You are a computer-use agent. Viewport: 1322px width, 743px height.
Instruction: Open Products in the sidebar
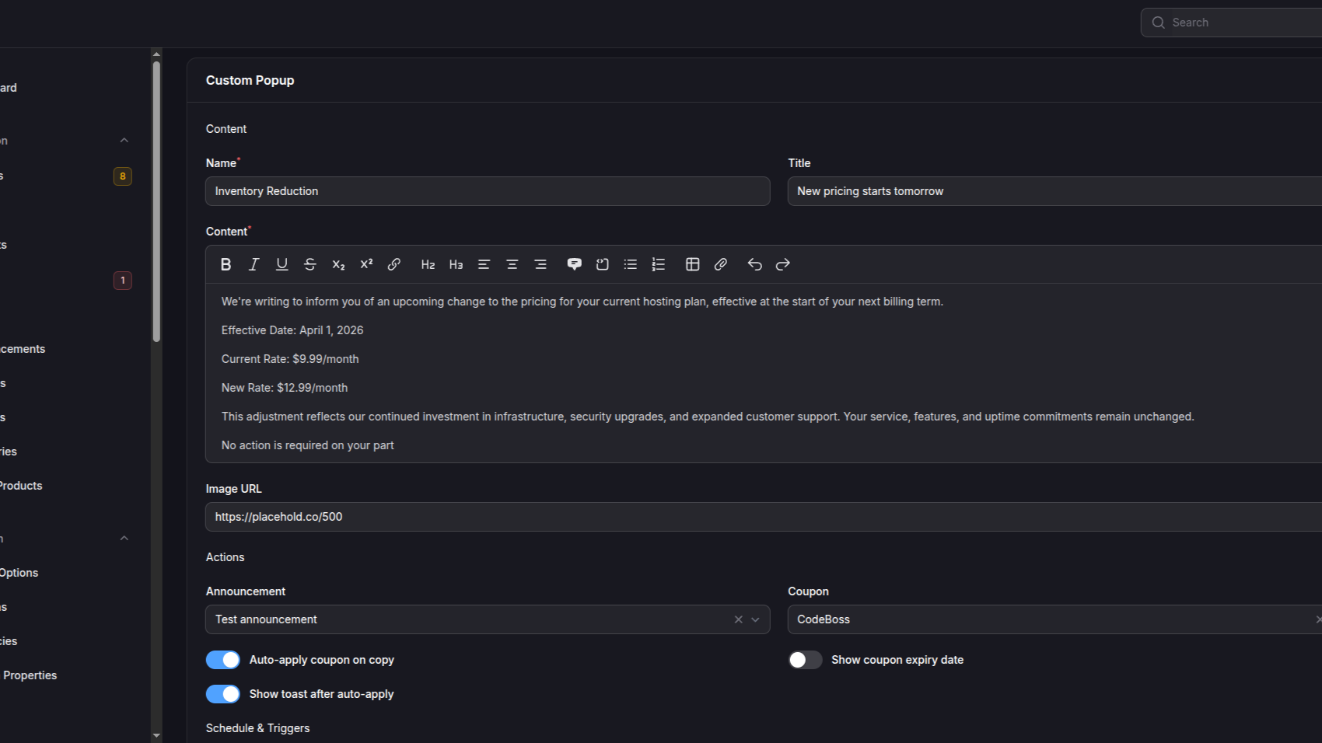coord(21,486)
